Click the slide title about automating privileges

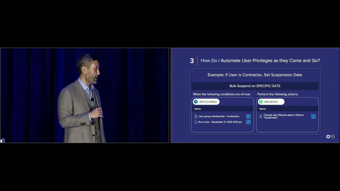tap(260, 60)
